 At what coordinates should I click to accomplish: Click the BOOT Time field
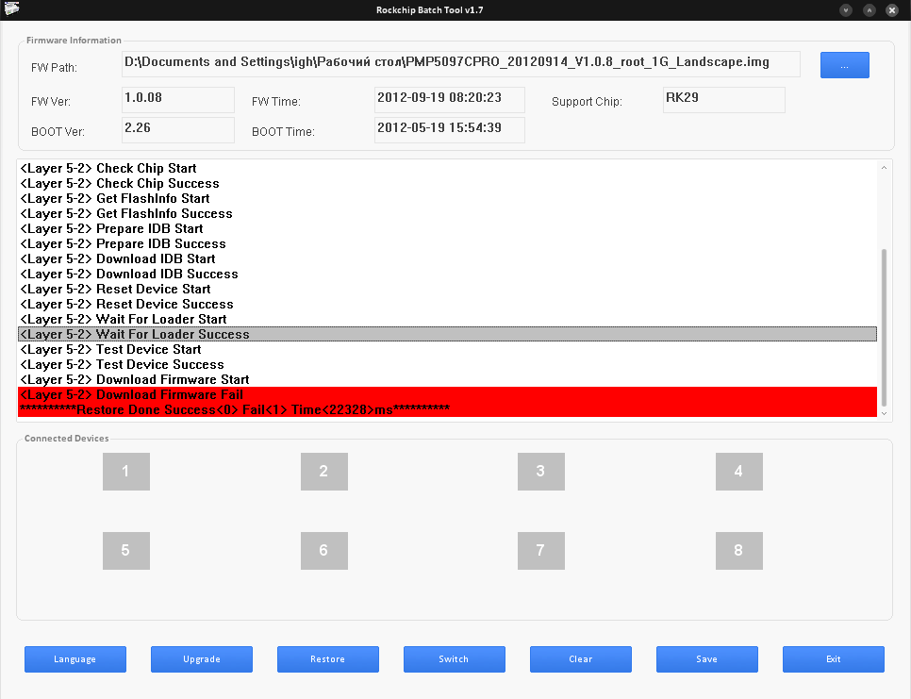(450, 130)
